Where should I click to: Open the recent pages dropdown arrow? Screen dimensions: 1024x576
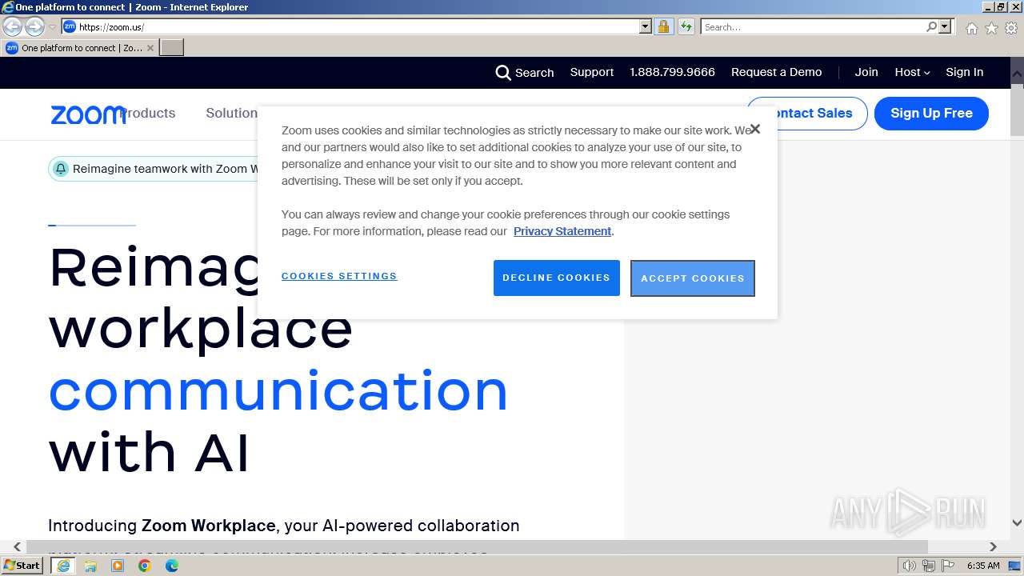(53, 27)
